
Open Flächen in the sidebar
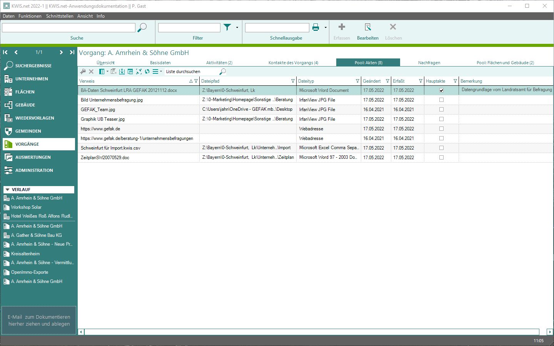(38, 92)
